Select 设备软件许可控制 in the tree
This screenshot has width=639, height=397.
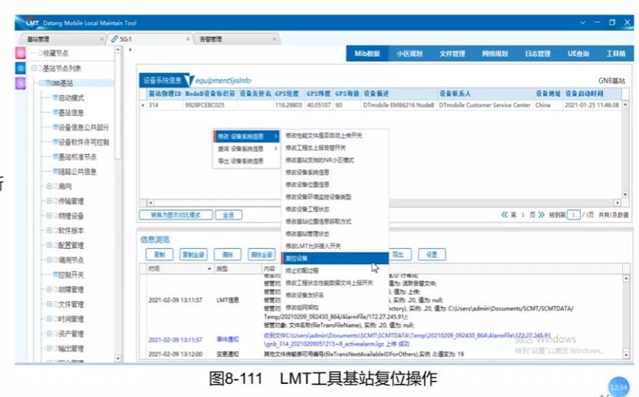(x=84, y=142)
